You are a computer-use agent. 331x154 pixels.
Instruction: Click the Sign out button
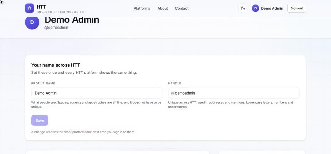pyautogui.click(x=297, y=8)
